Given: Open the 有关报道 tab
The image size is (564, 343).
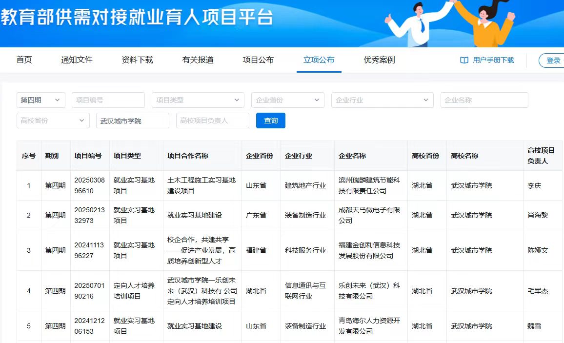Looking at the screenshot, I should tap(198, 60).
